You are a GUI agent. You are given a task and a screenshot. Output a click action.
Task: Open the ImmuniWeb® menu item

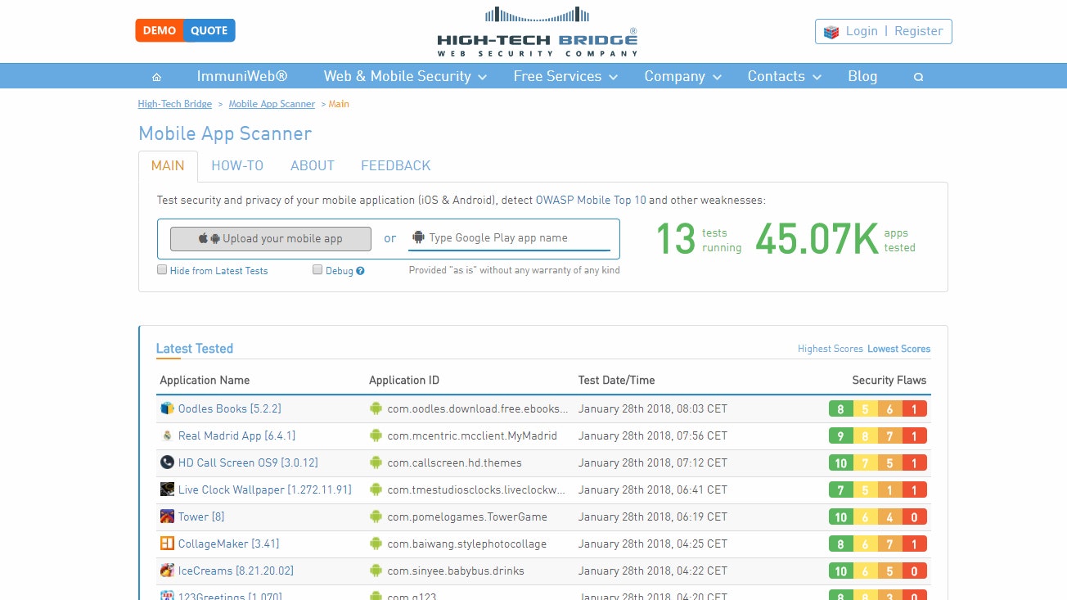click(242, 76)
